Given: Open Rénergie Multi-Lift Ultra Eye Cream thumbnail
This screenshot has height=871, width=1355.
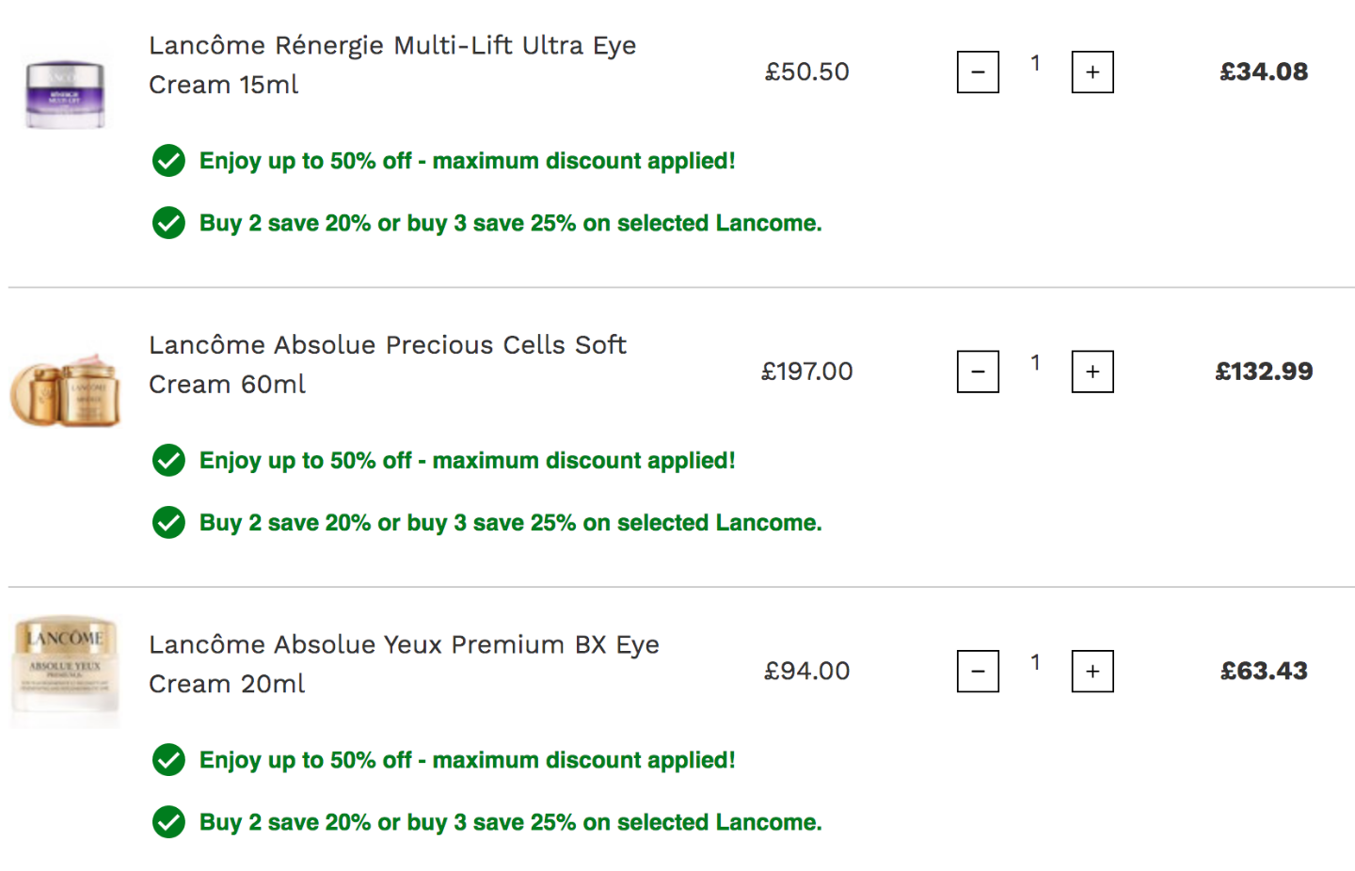Looking at the screenshot, I should click(x=64, y=94).
